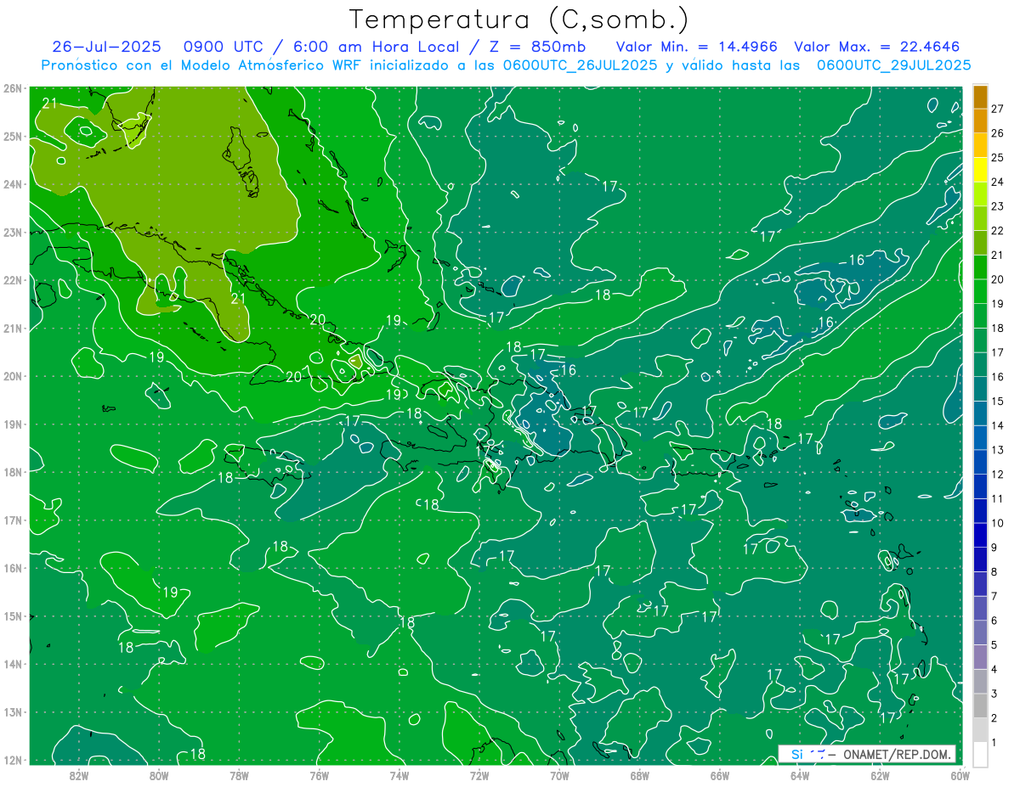Click the color scale label 24
The width and height of the screenshot is (1020, 787).
[x=997, y=182]
